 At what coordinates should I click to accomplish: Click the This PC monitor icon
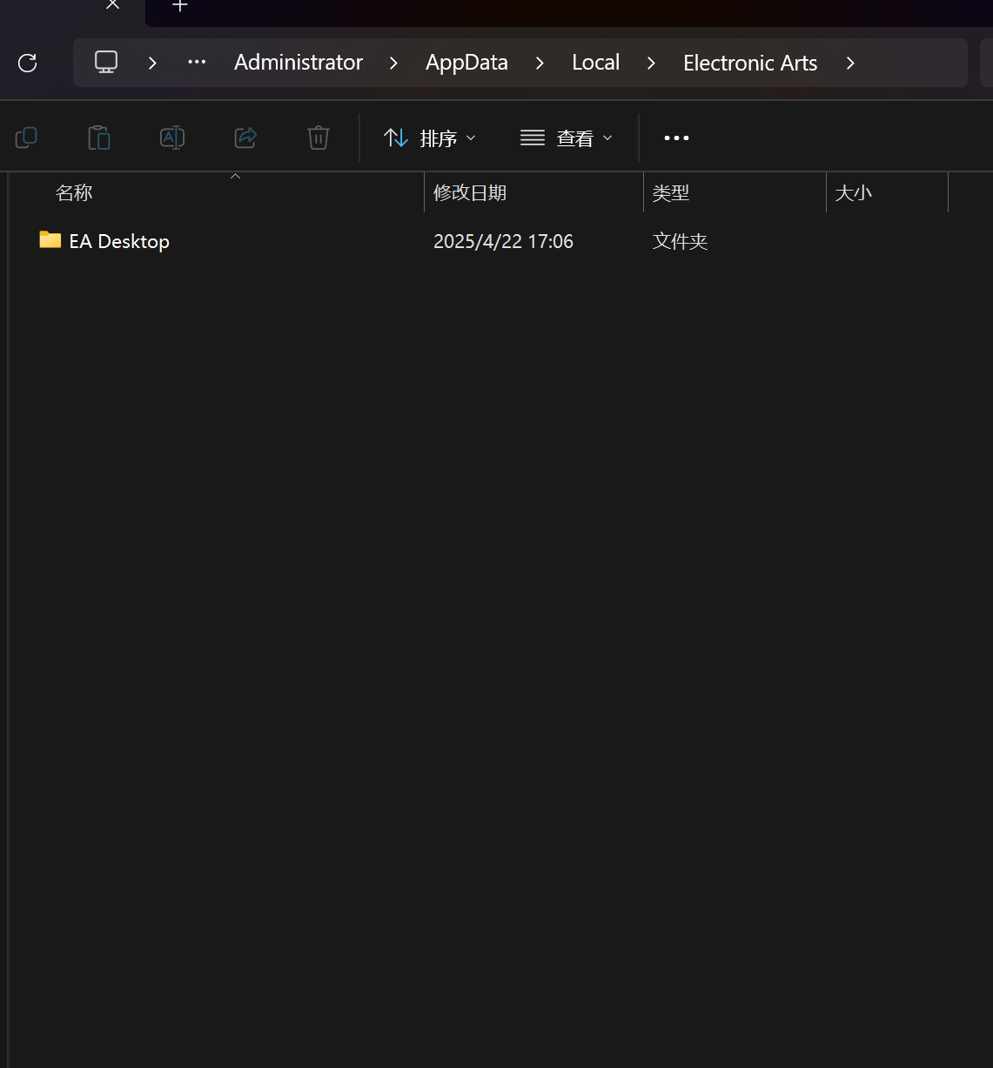[x=106, y=63]
